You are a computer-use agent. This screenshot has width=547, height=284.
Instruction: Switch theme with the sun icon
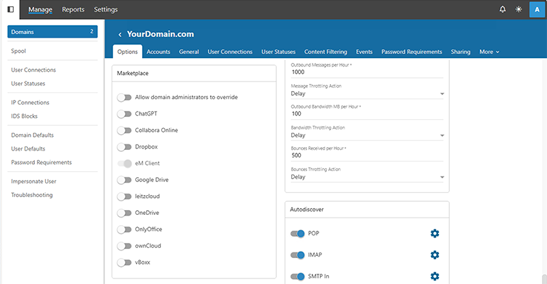(x=519, y=10)
